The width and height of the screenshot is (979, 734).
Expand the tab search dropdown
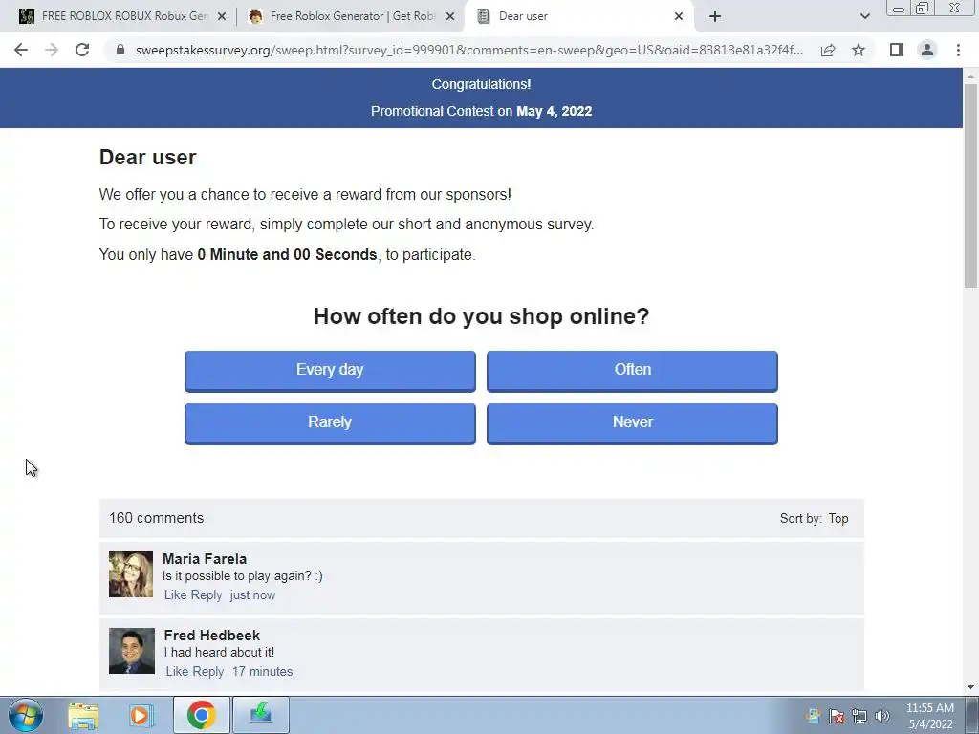(x=864, y=16)
